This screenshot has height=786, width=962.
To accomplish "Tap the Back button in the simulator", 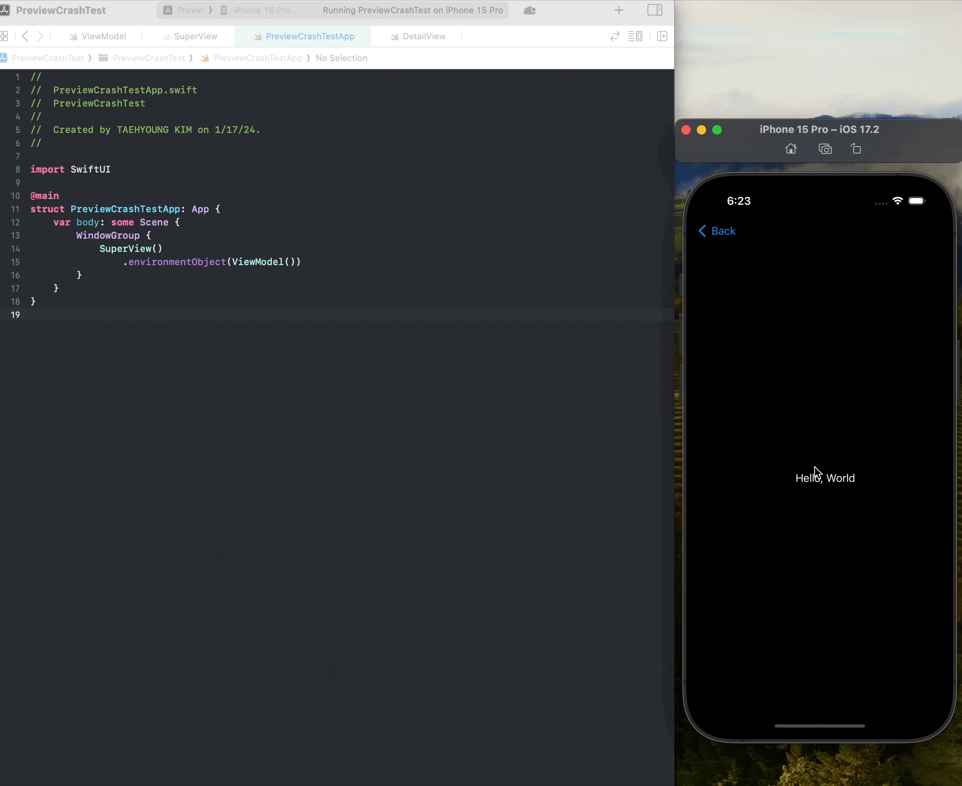I will point(717,231).
